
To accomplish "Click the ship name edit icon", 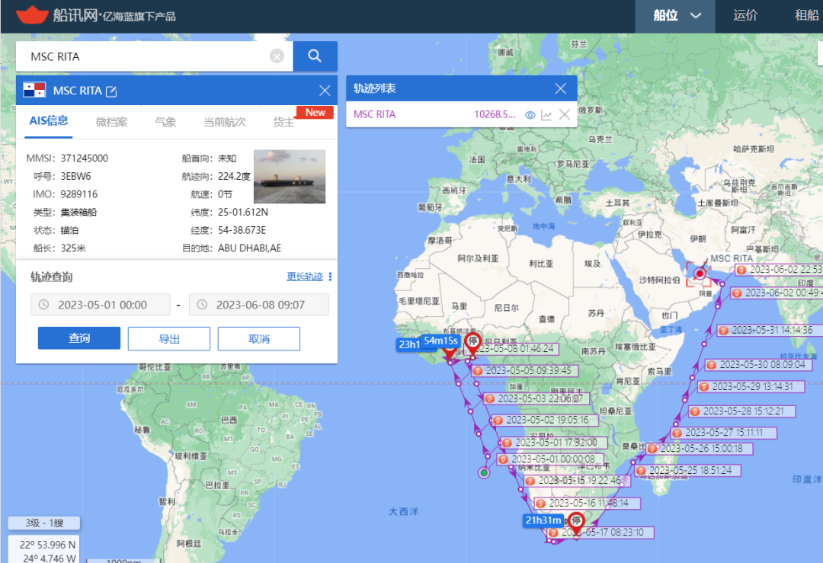I will point(111,91).
